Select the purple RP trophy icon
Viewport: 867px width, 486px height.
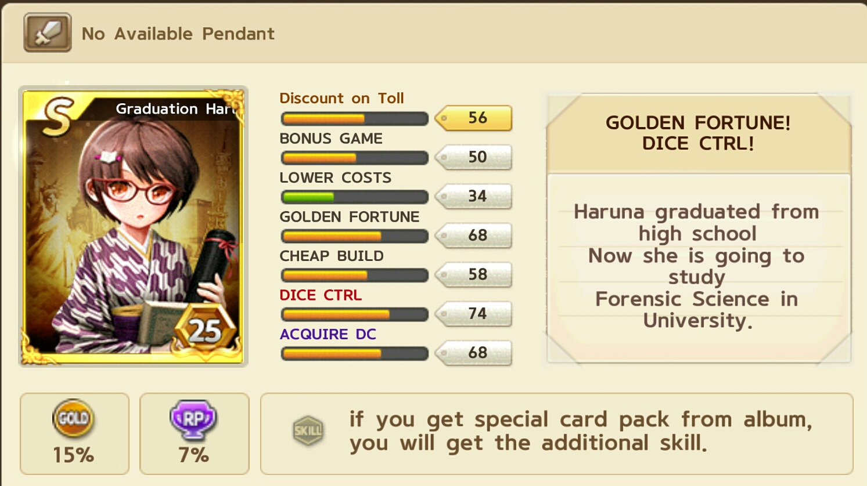[193, 419]
